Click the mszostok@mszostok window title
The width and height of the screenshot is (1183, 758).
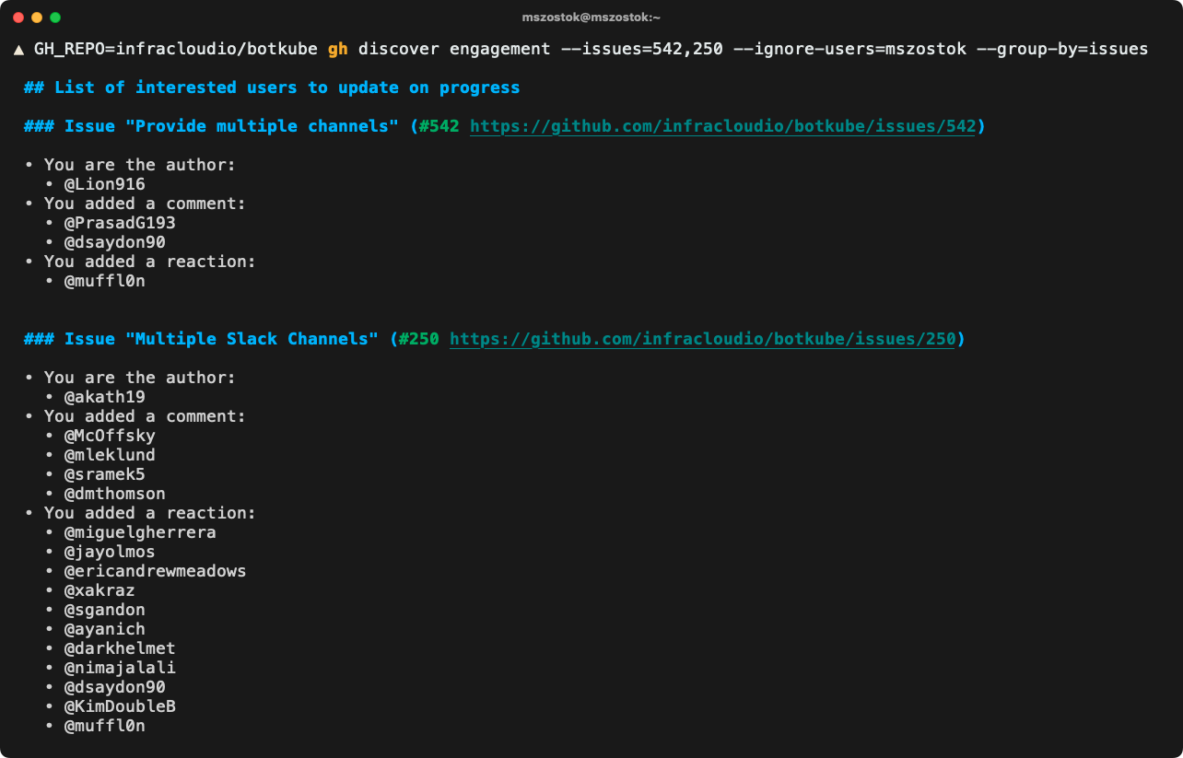(x=591, y=17)
